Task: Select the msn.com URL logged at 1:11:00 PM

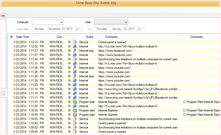Action: coord(127,106)
